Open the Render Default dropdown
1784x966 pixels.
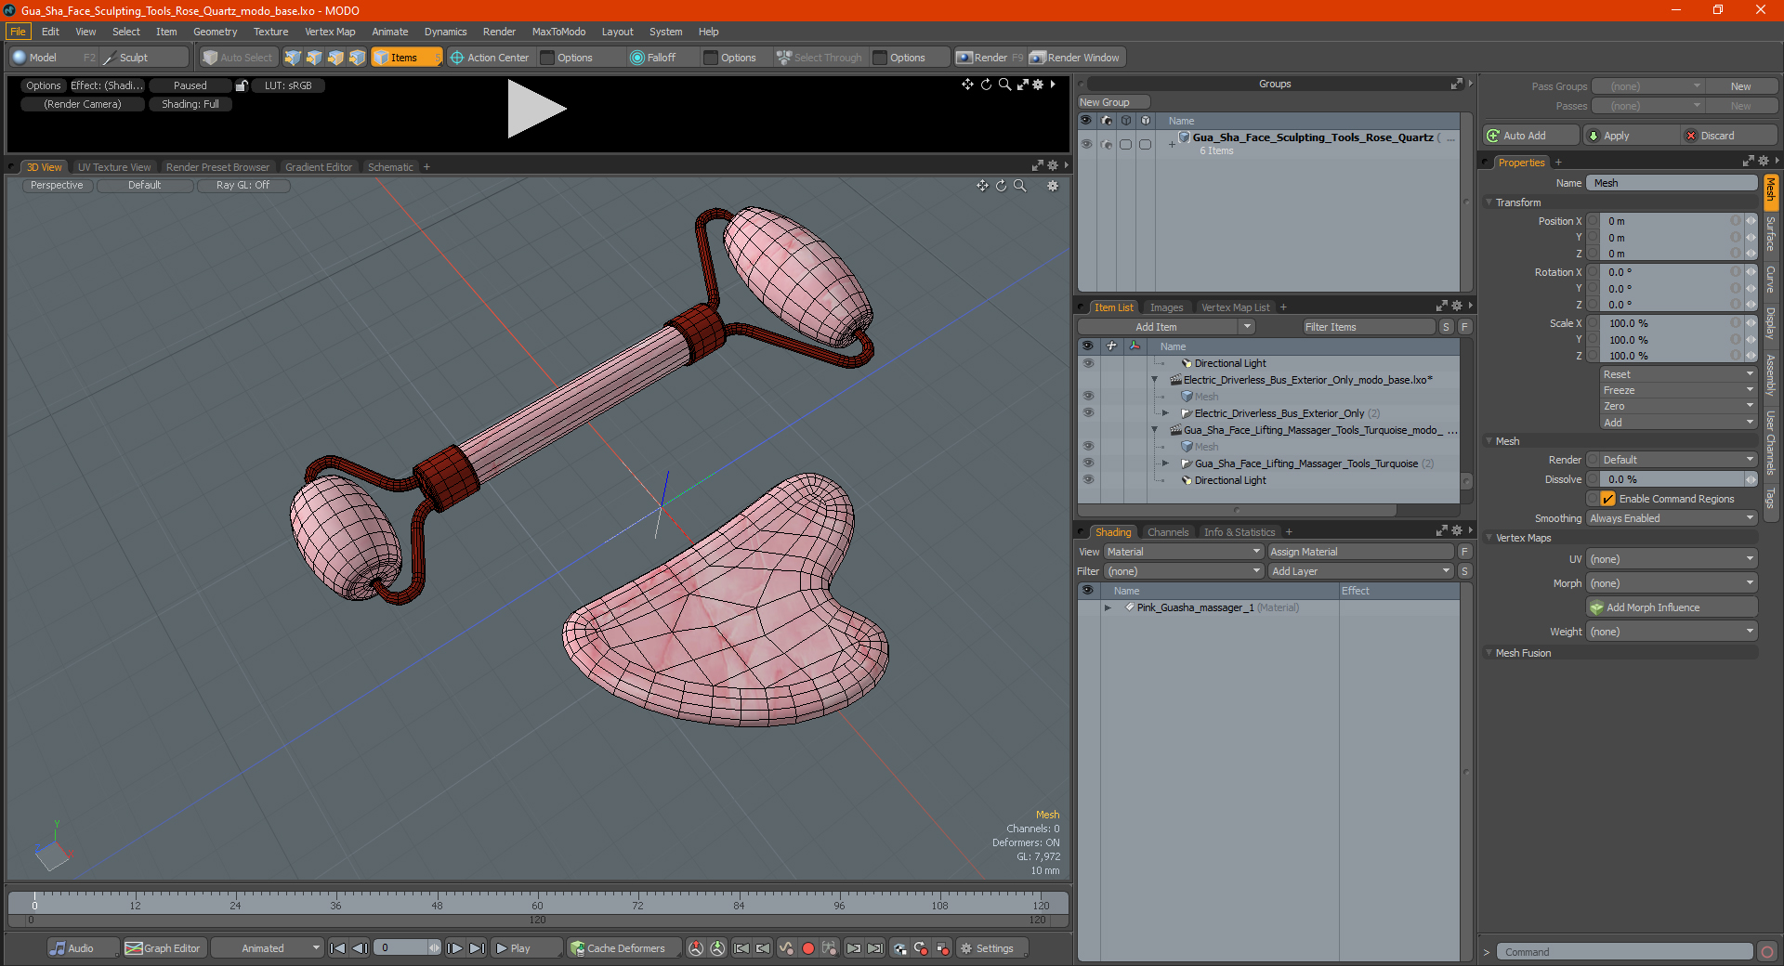tap(1672, 460)
